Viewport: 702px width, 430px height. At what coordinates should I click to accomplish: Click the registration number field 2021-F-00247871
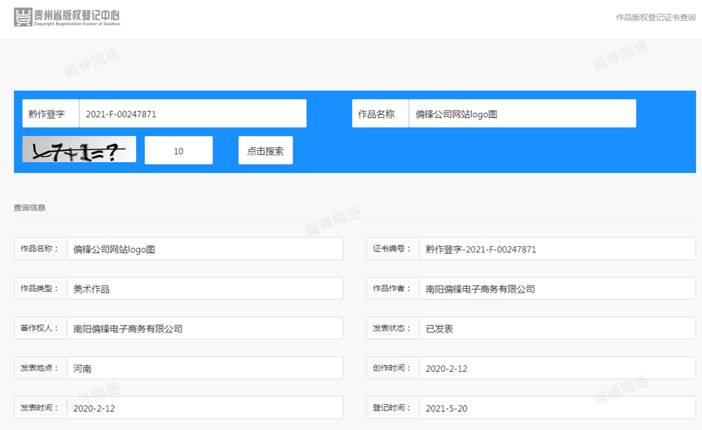click(193, 114)
